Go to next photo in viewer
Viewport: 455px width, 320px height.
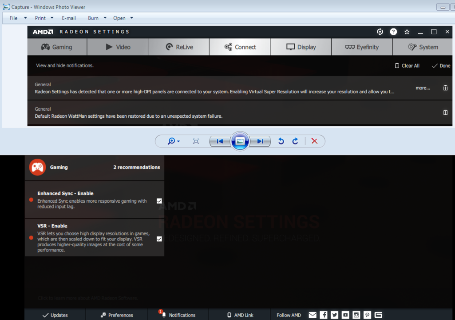(x=260, y=141)
